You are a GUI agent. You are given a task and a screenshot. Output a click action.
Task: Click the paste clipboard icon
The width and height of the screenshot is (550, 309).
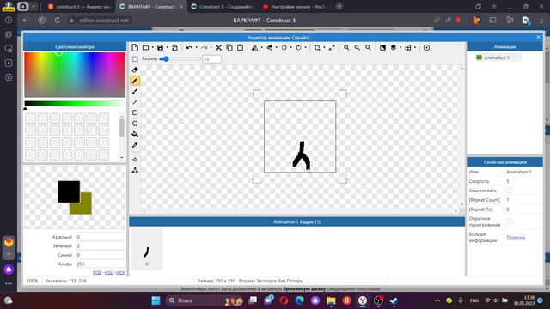(241, 48)
